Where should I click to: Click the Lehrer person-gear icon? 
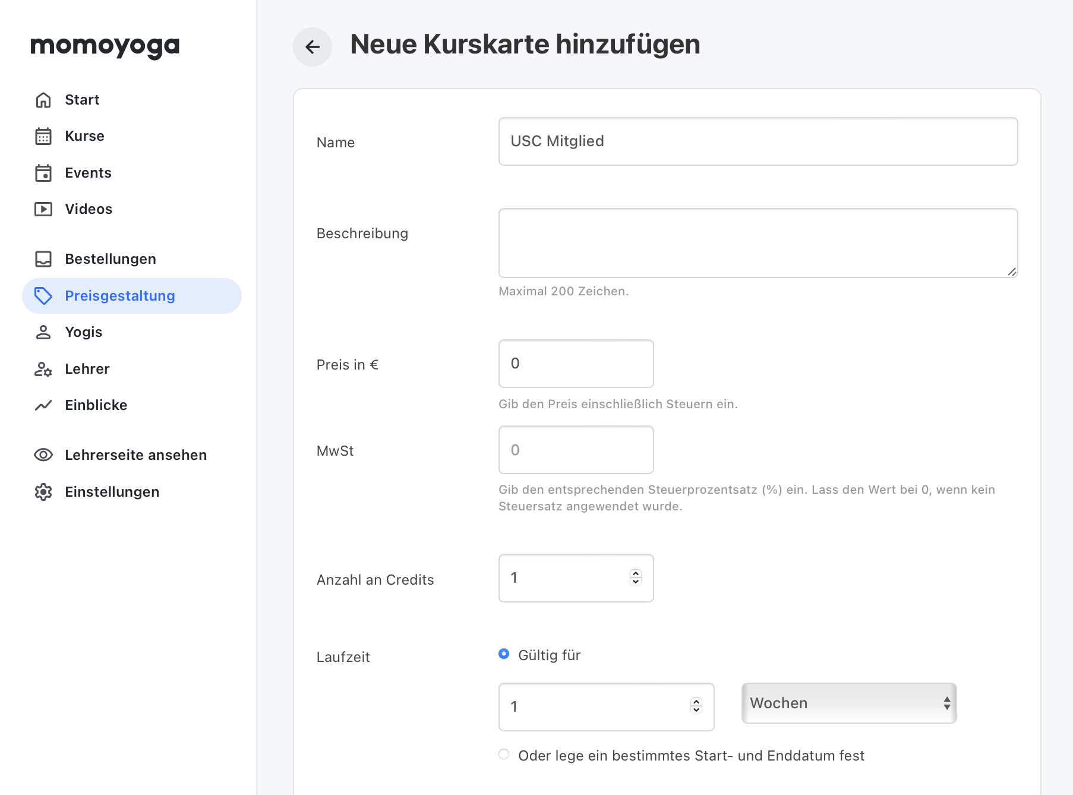pos(43,369)
